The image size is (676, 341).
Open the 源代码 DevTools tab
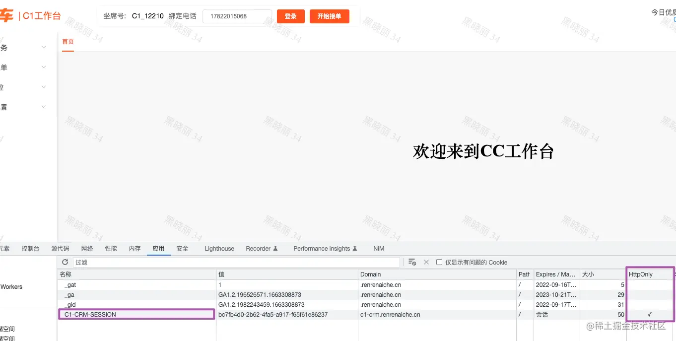[60, 249]
